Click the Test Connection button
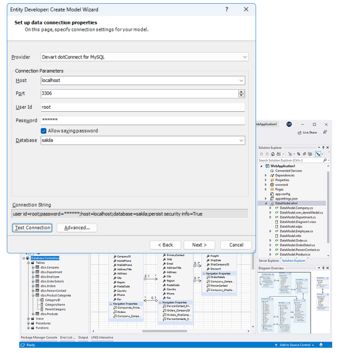 click(32, 228)
